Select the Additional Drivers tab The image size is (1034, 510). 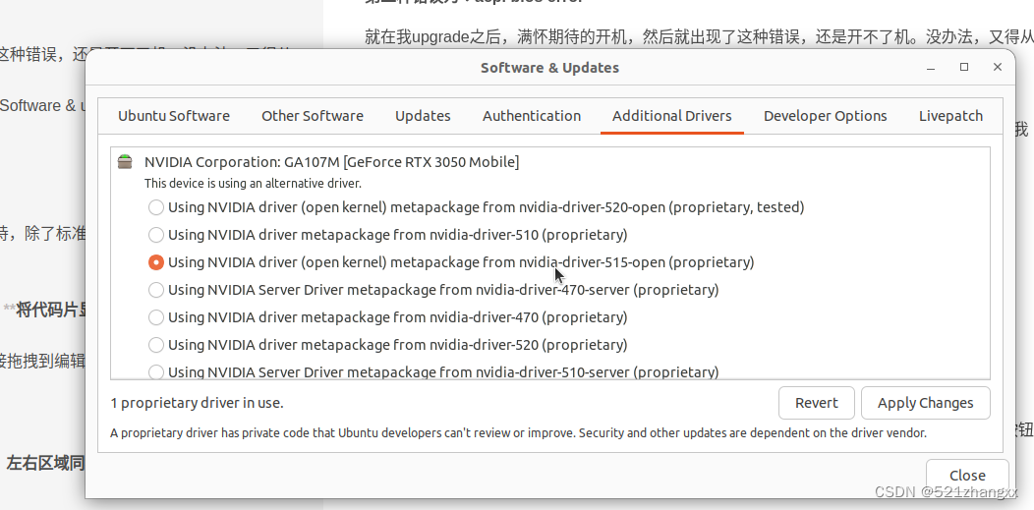tap(672, 116)
